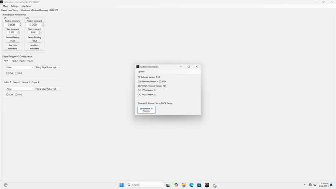Expand the Input 1 None dropdown
Image resolution: width=336 pixels, height=189 pixels.
(x=20, y=67)
